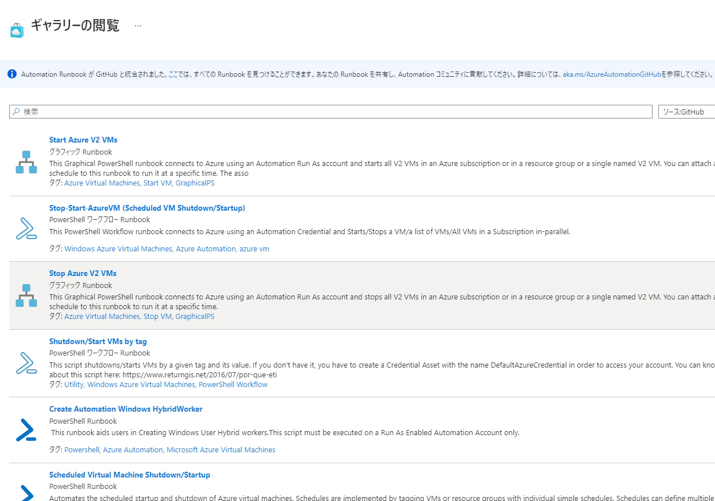This screenshot has width=715, height=501.
Task: Click PowerShell icon for Create Automation Windows HybridWorker
Action: point(26,429)
